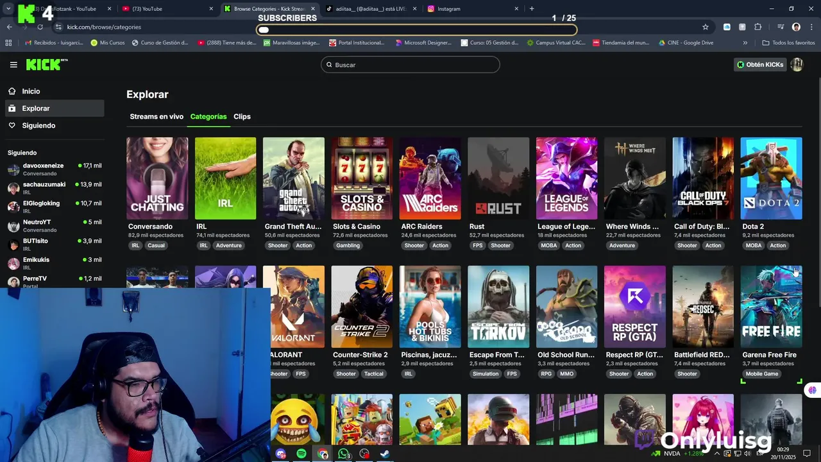Expand hidden bookmarks chevron

(x=745, y=43)
